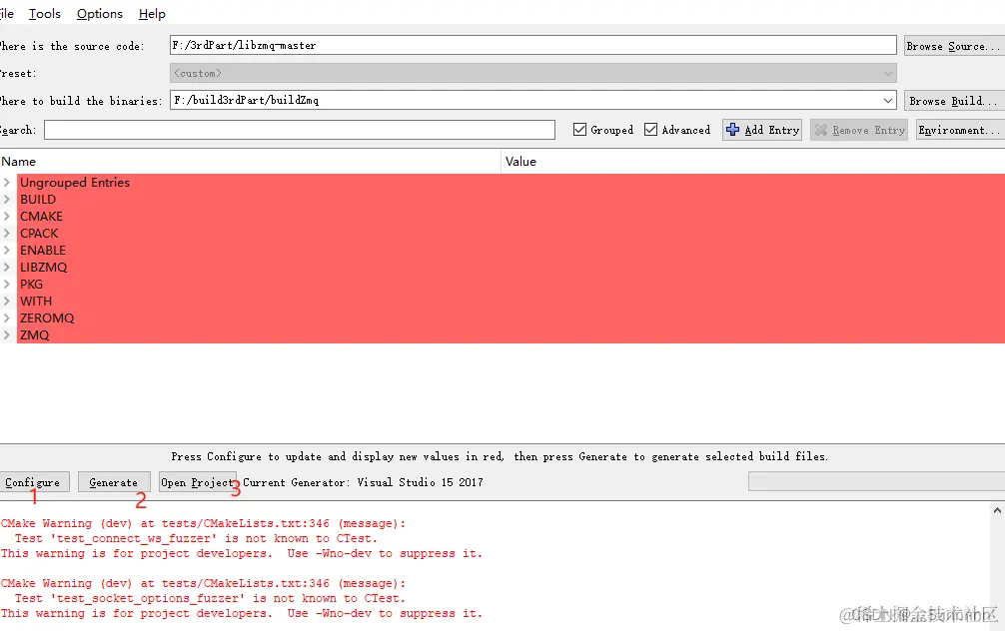Expand the CMAKE group
Screen dimensions: 1005x631
[x=6, y=216]
